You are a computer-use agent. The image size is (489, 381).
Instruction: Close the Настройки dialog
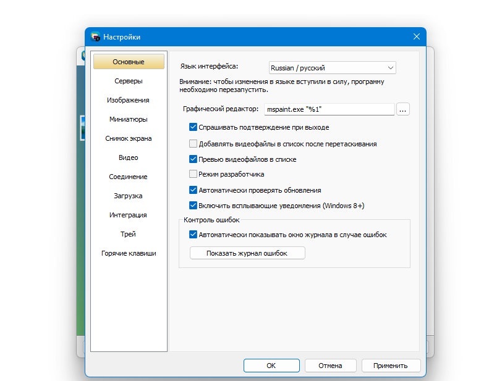pyautogui.click(x=416, y=37)
